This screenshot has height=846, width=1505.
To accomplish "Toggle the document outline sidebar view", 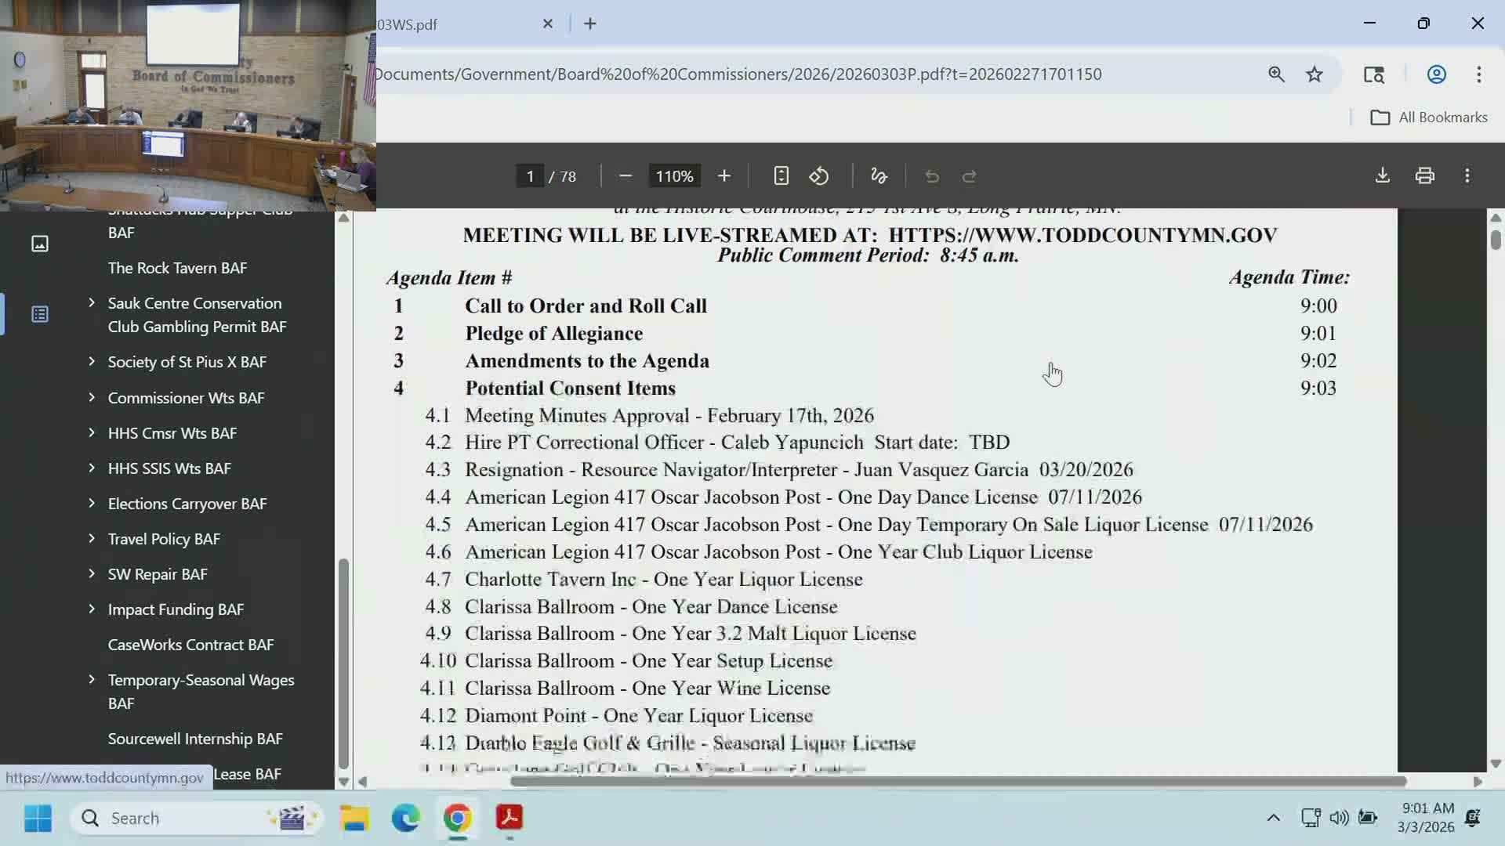I will coord(39,313).
